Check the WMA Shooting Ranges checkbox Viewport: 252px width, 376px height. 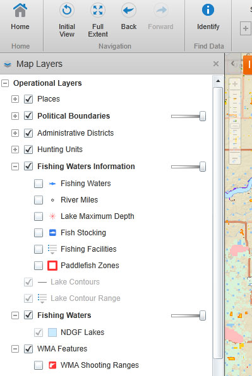click(39, 365)
